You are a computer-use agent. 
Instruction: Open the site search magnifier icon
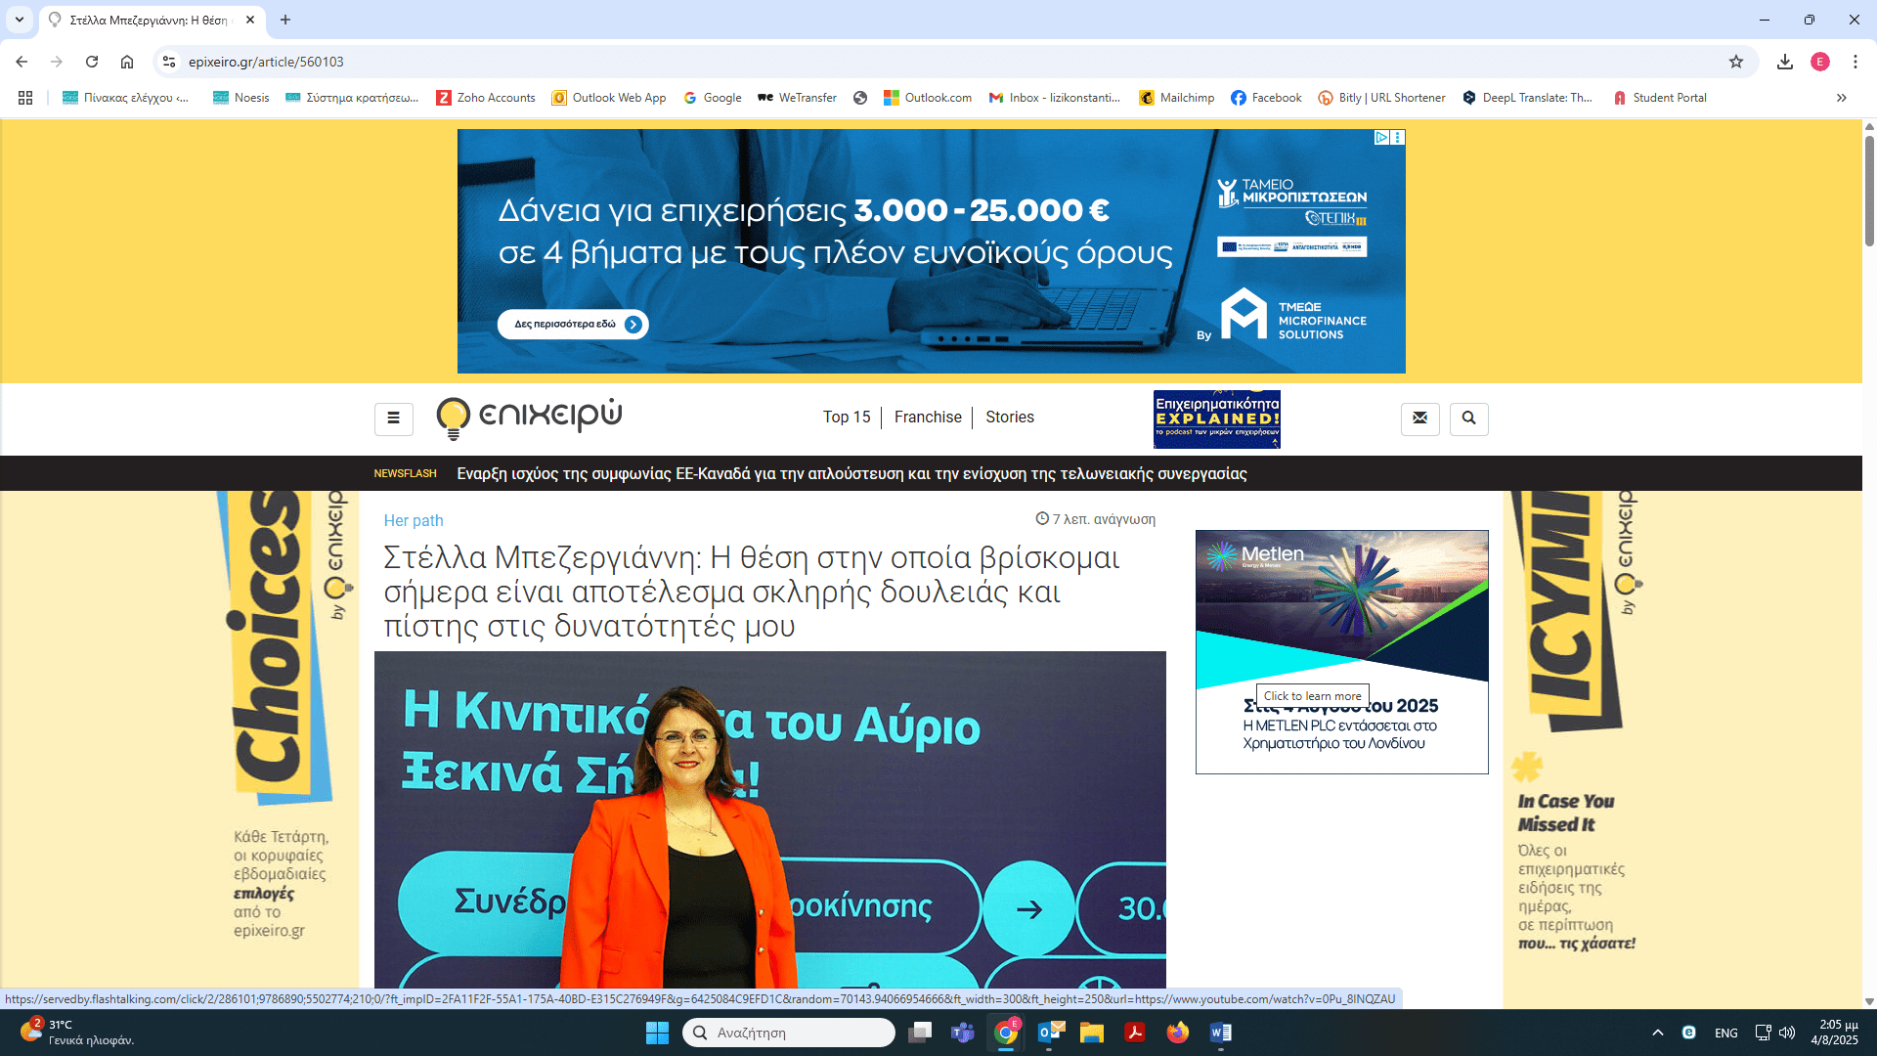[x=1468, y=418]
